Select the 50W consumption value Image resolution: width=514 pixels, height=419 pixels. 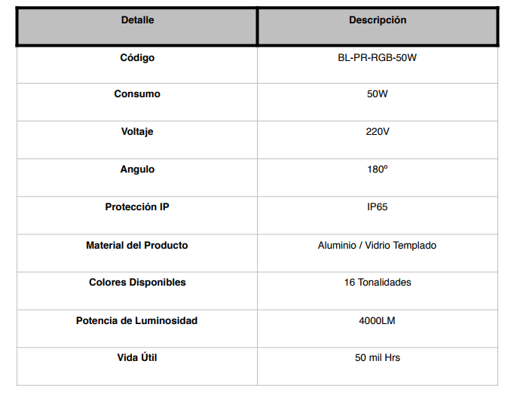[378, 93]
